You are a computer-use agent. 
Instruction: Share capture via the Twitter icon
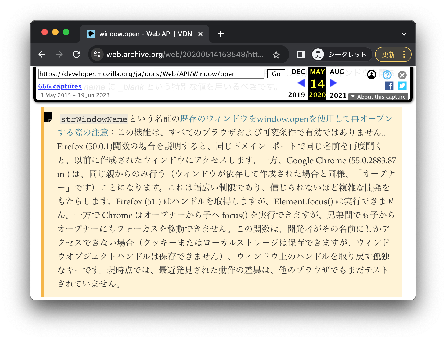point(402,86)
